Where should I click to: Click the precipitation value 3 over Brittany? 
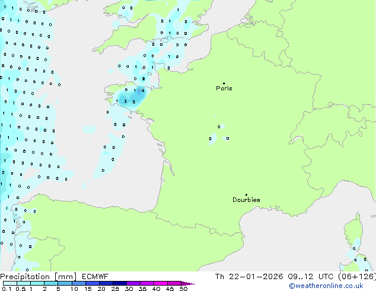pos(125,102)
